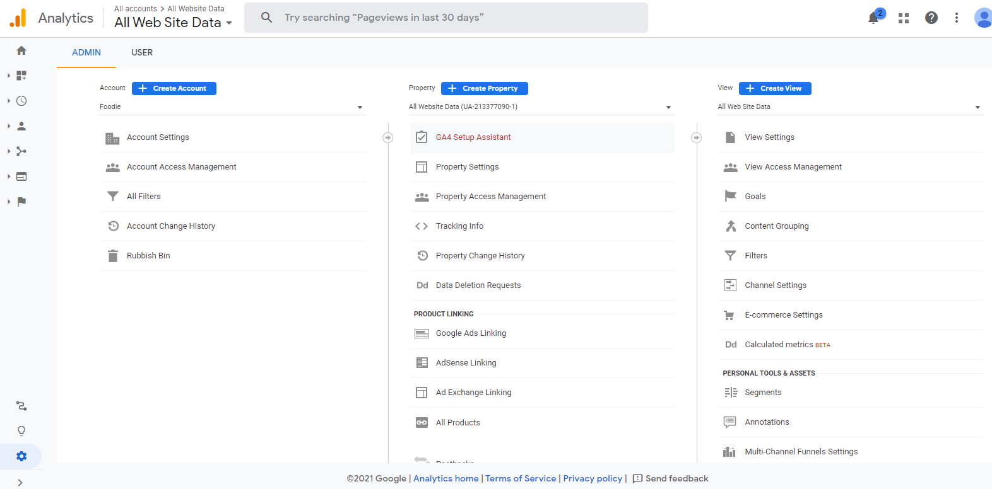Click arrow between Property and View columns

697,137
